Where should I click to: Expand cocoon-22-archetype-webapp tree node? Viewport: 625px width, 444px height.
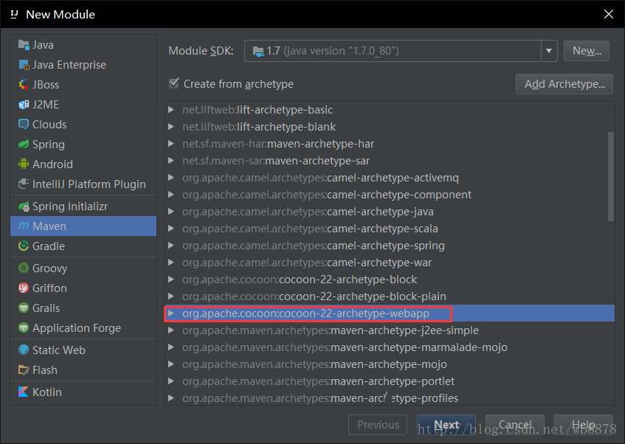(x=171, y=313)
